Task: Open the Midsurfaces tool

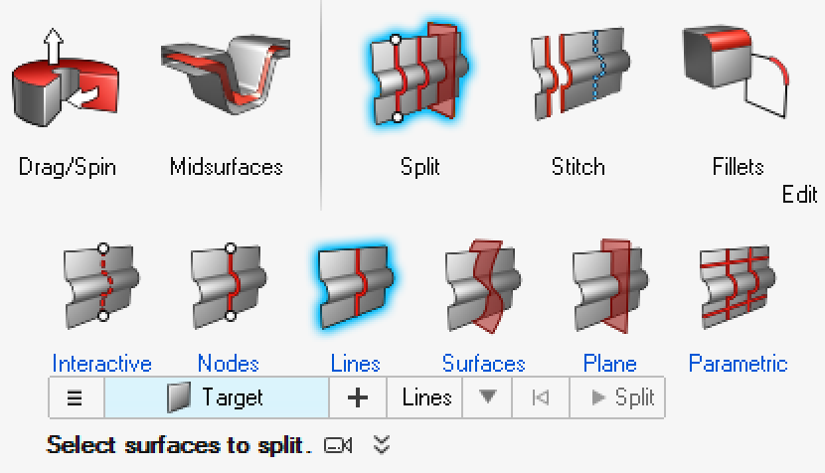Action: click(226, 75)
